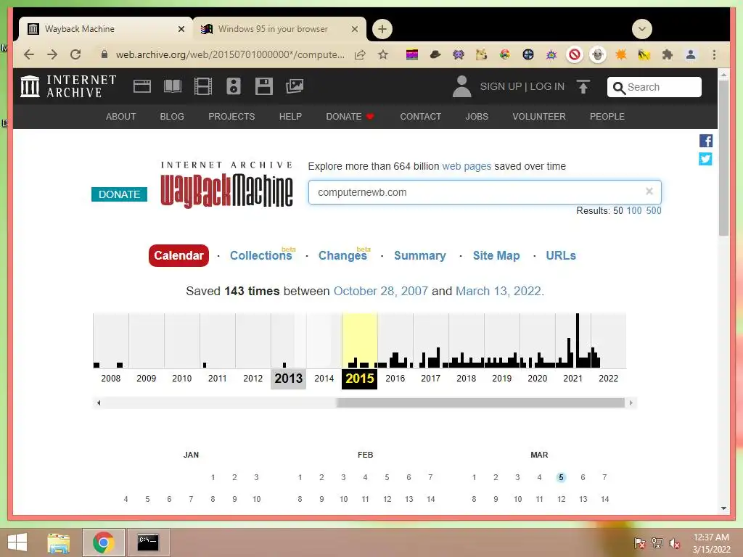Open File Explorer from taskbar
This screenshot has width=743, height=557.
pyautogui.click(x=58, y=542)
